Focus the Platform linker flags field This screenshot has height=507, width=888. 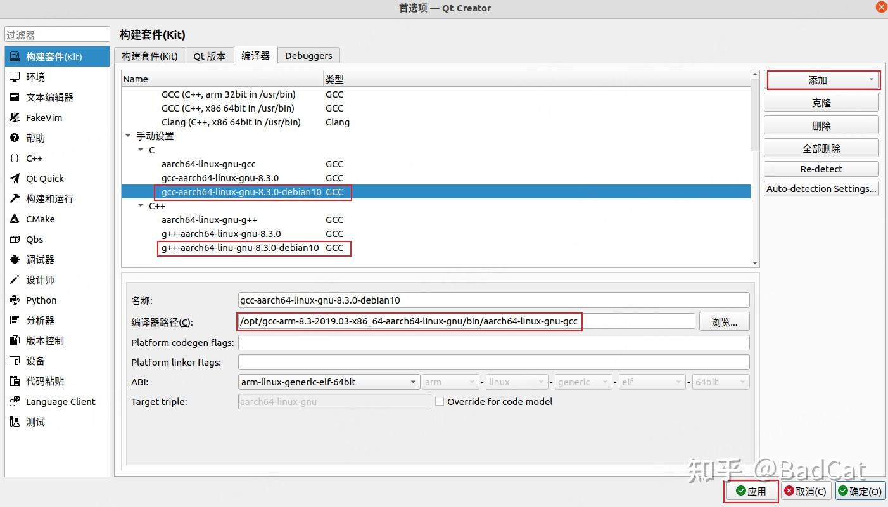pyautogui.click(x=494, y=362)
